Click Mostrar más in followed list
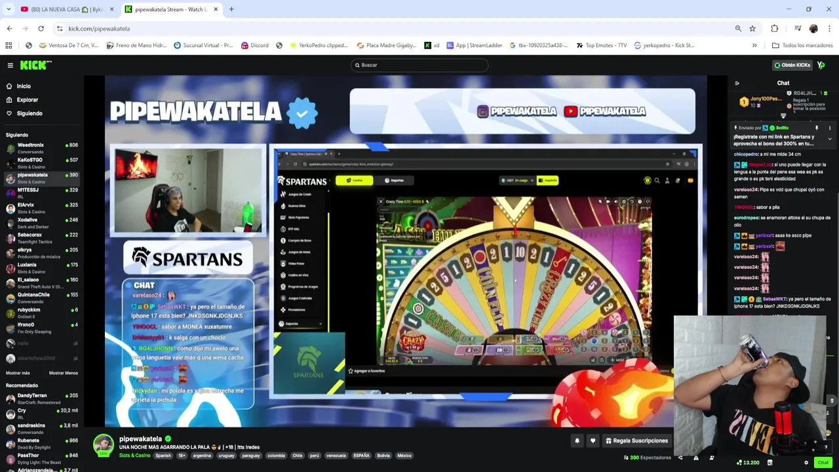The height and width of the screenshot is (472, 839). tap(18, 373)
